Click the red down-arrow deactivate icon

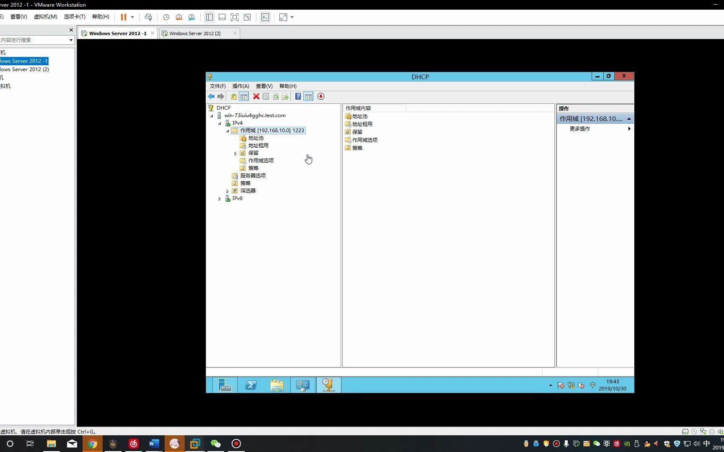click(x=321, y=97)
